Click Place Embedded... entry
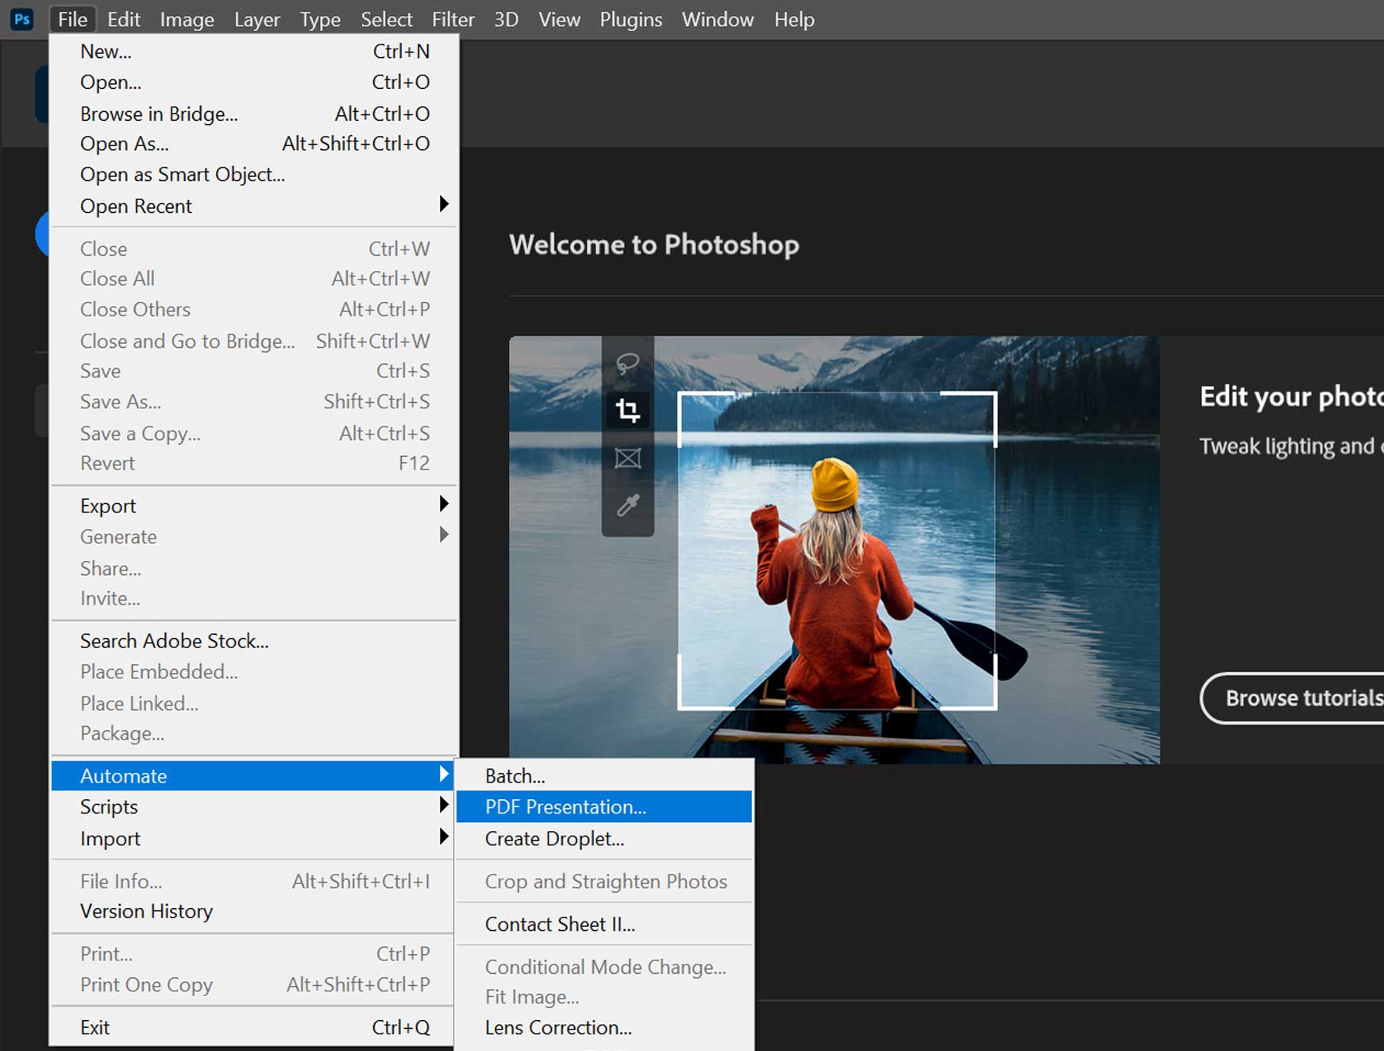 (254, 672)
